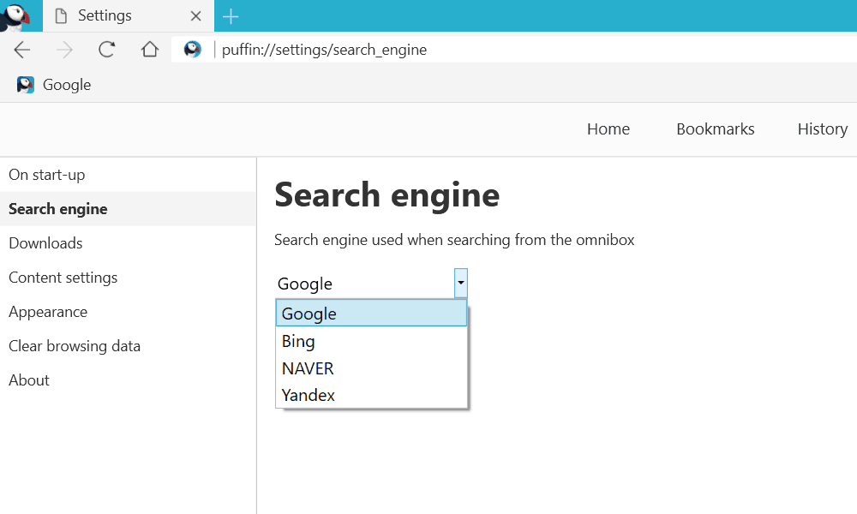Image resolution: width=857 pixels, height=514 pixels.
Task: Click the Puffin logo in the top-left corner
Action: [17, 15]
